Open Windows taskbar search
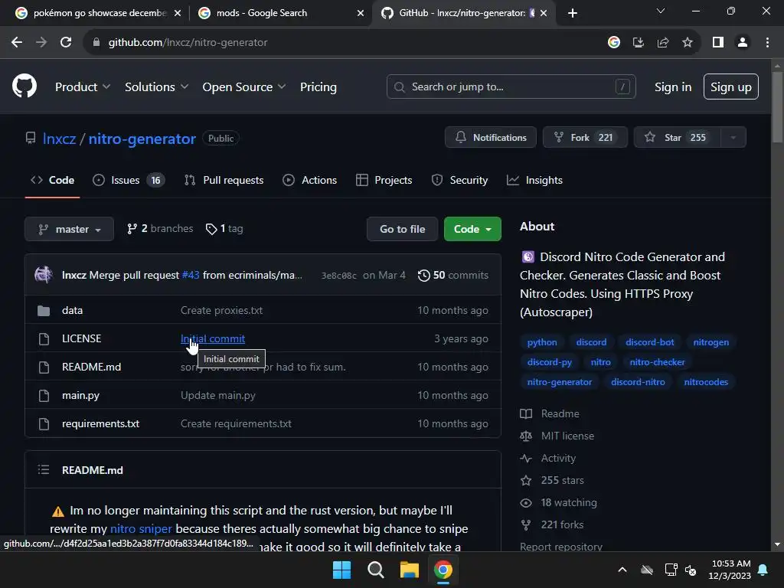The width and height of the screenshot is (784, 588). click(x=375, y=570)
